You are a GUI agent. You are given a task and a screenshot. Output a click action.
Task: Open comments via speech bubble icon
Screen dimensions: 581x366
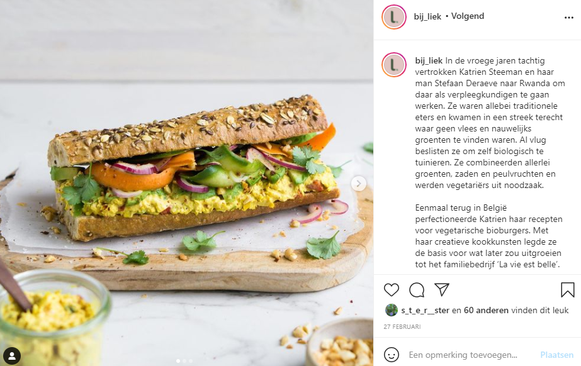click(417, 290)
